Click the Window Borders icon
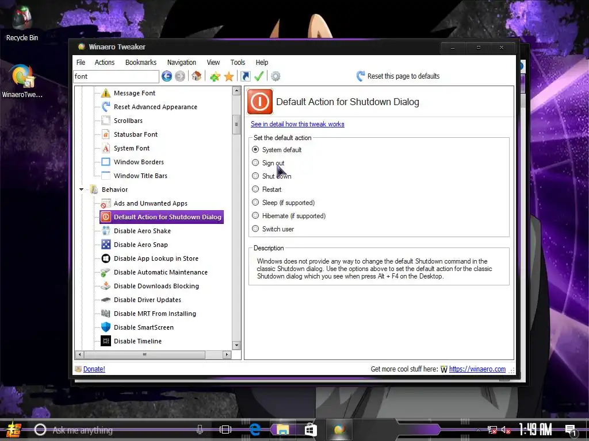 click(x=106, y=162)
